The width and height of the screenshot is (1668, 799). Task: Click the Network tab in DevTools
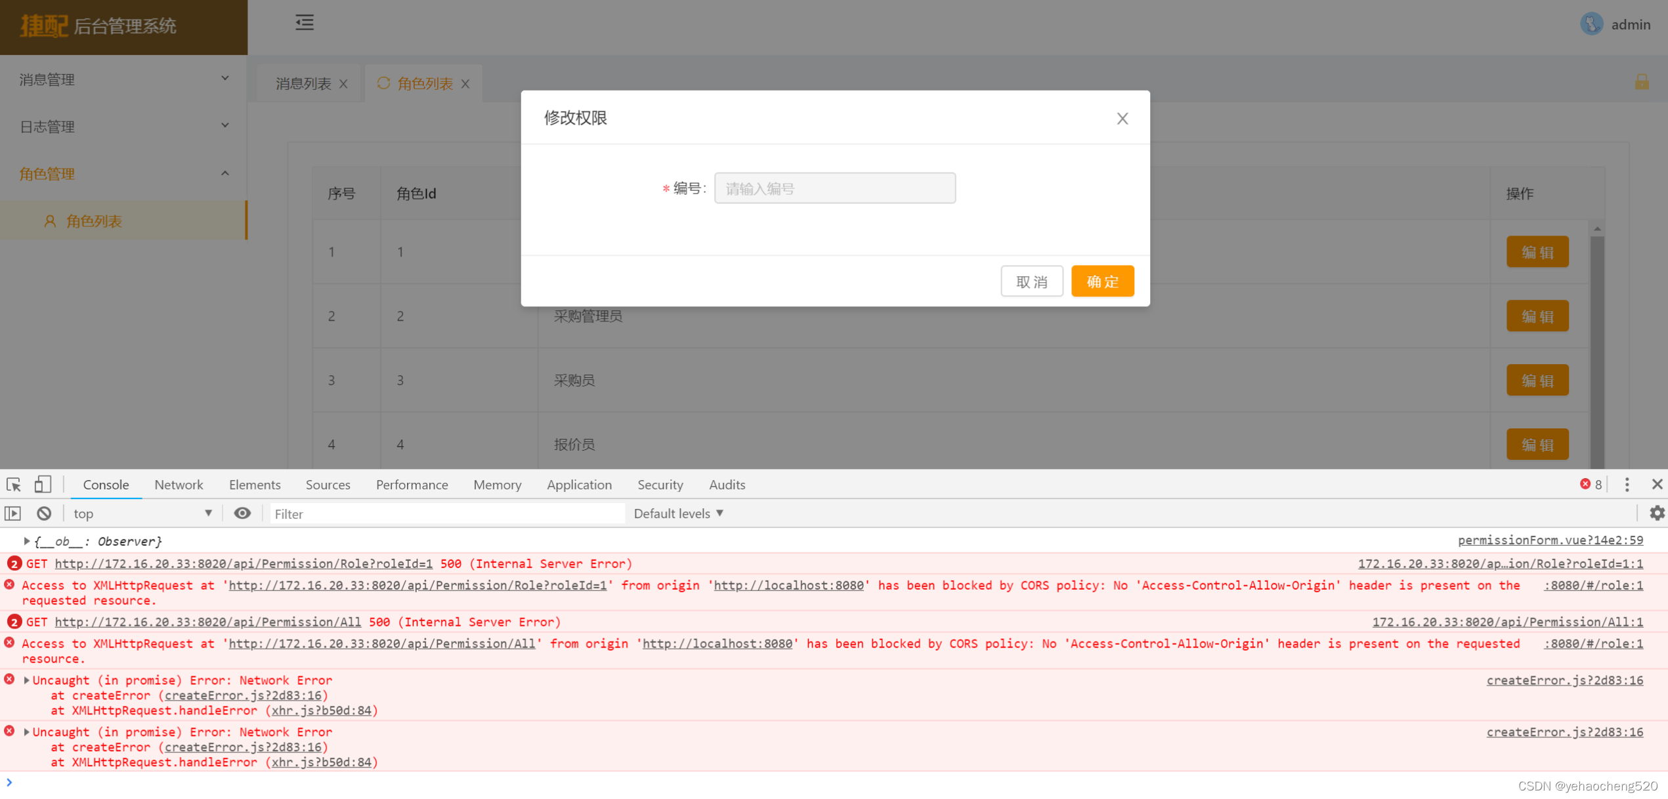pyautogui.click(x=178, y=485)
